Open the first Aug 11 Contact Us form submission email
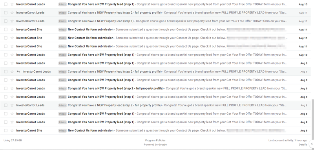 (155, 29)
